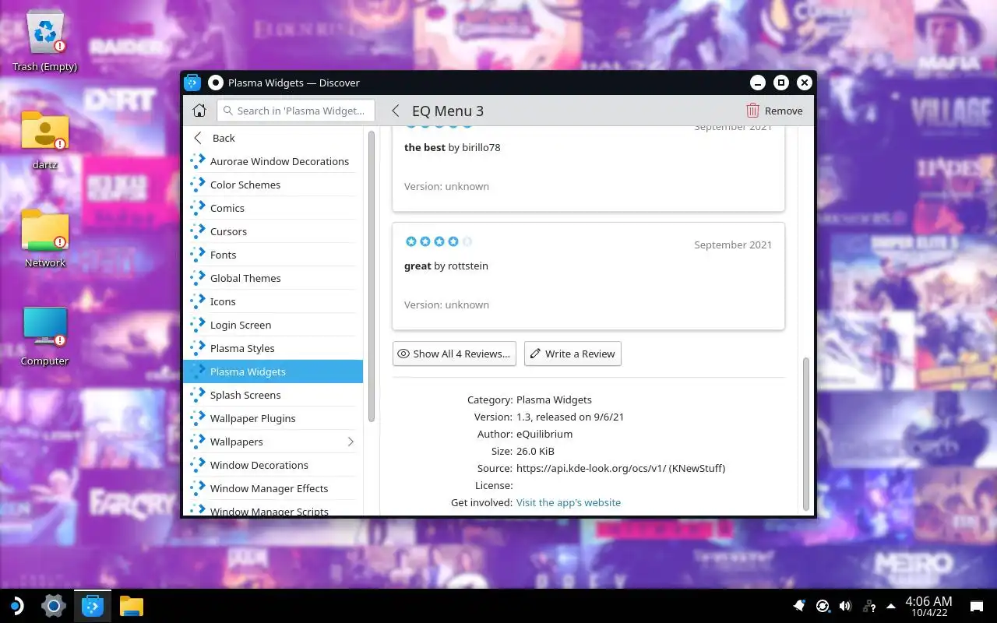Open Aurorae Window Decorations category

(x=273, y=161)
